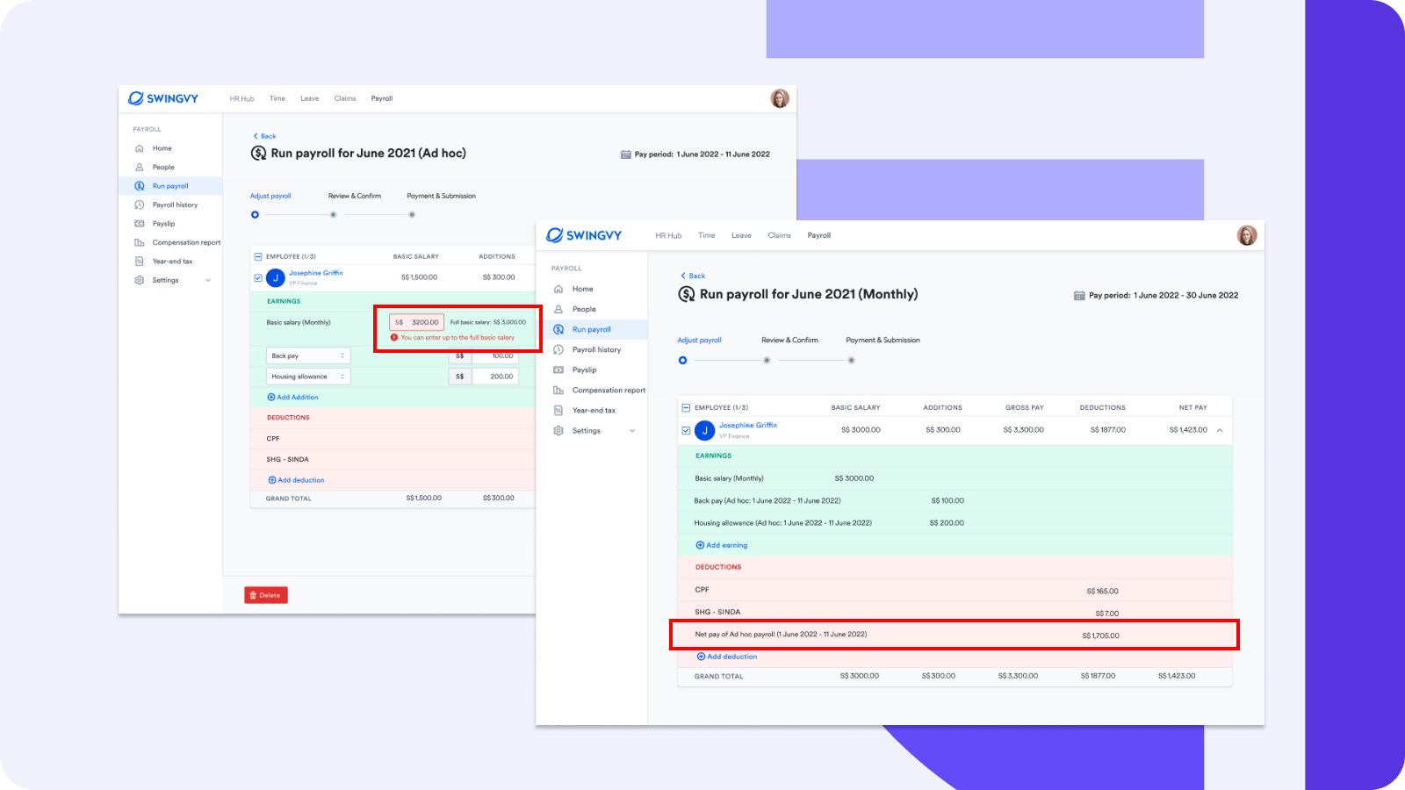Collapse Josephine Griffin's row in the Monthly payroll table
1405x790 pixels.
1220,430
